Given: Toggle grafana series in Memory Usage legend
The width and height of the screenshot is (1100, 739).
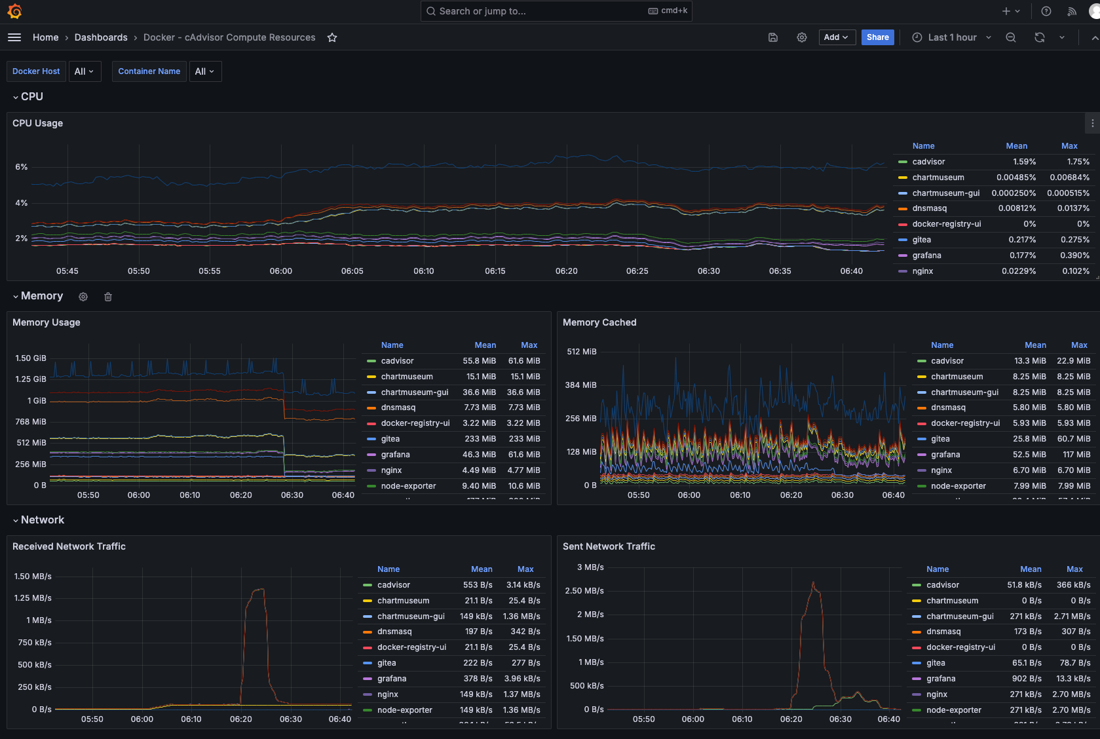Looking at the screenshot, I should [x=395, y=455].
